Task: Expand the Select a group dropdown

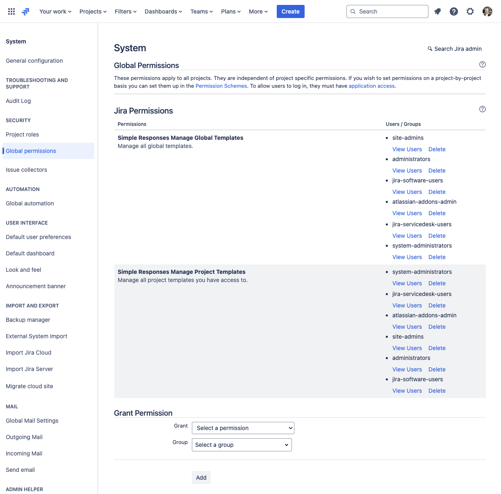Action: click(242, 445)
